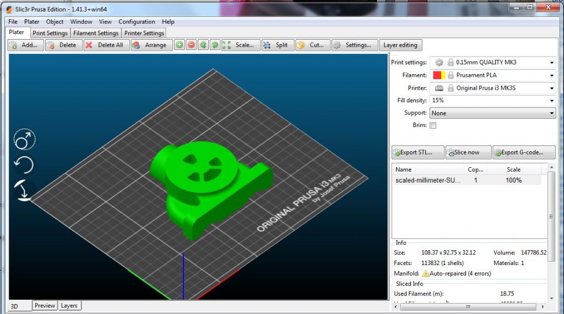The height and width of the screenshot is (314, 564).
Task: Click Delete All in toolbar
Action: click(x=106, y=45)
